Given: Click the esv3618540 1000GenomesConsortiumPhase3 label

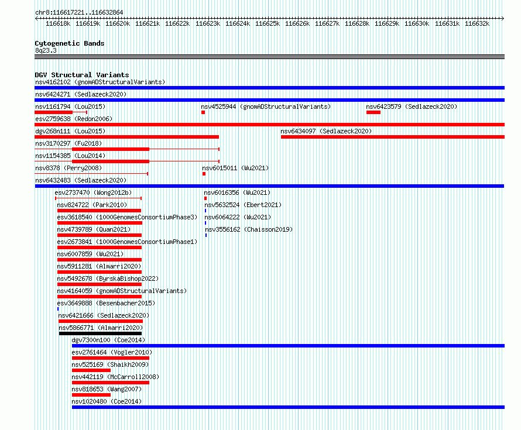Looking at the screenshot, I should [127, 217].
